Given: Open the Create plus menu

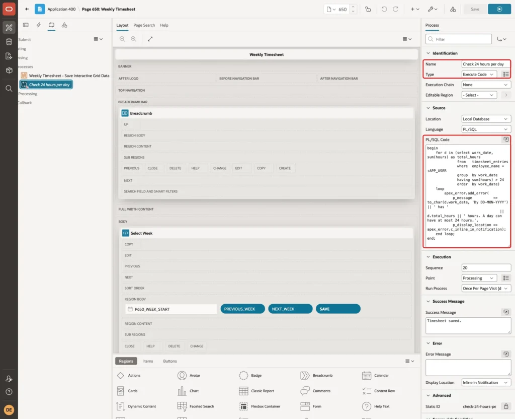Looking at the screenshot, I should click(415, 9).
